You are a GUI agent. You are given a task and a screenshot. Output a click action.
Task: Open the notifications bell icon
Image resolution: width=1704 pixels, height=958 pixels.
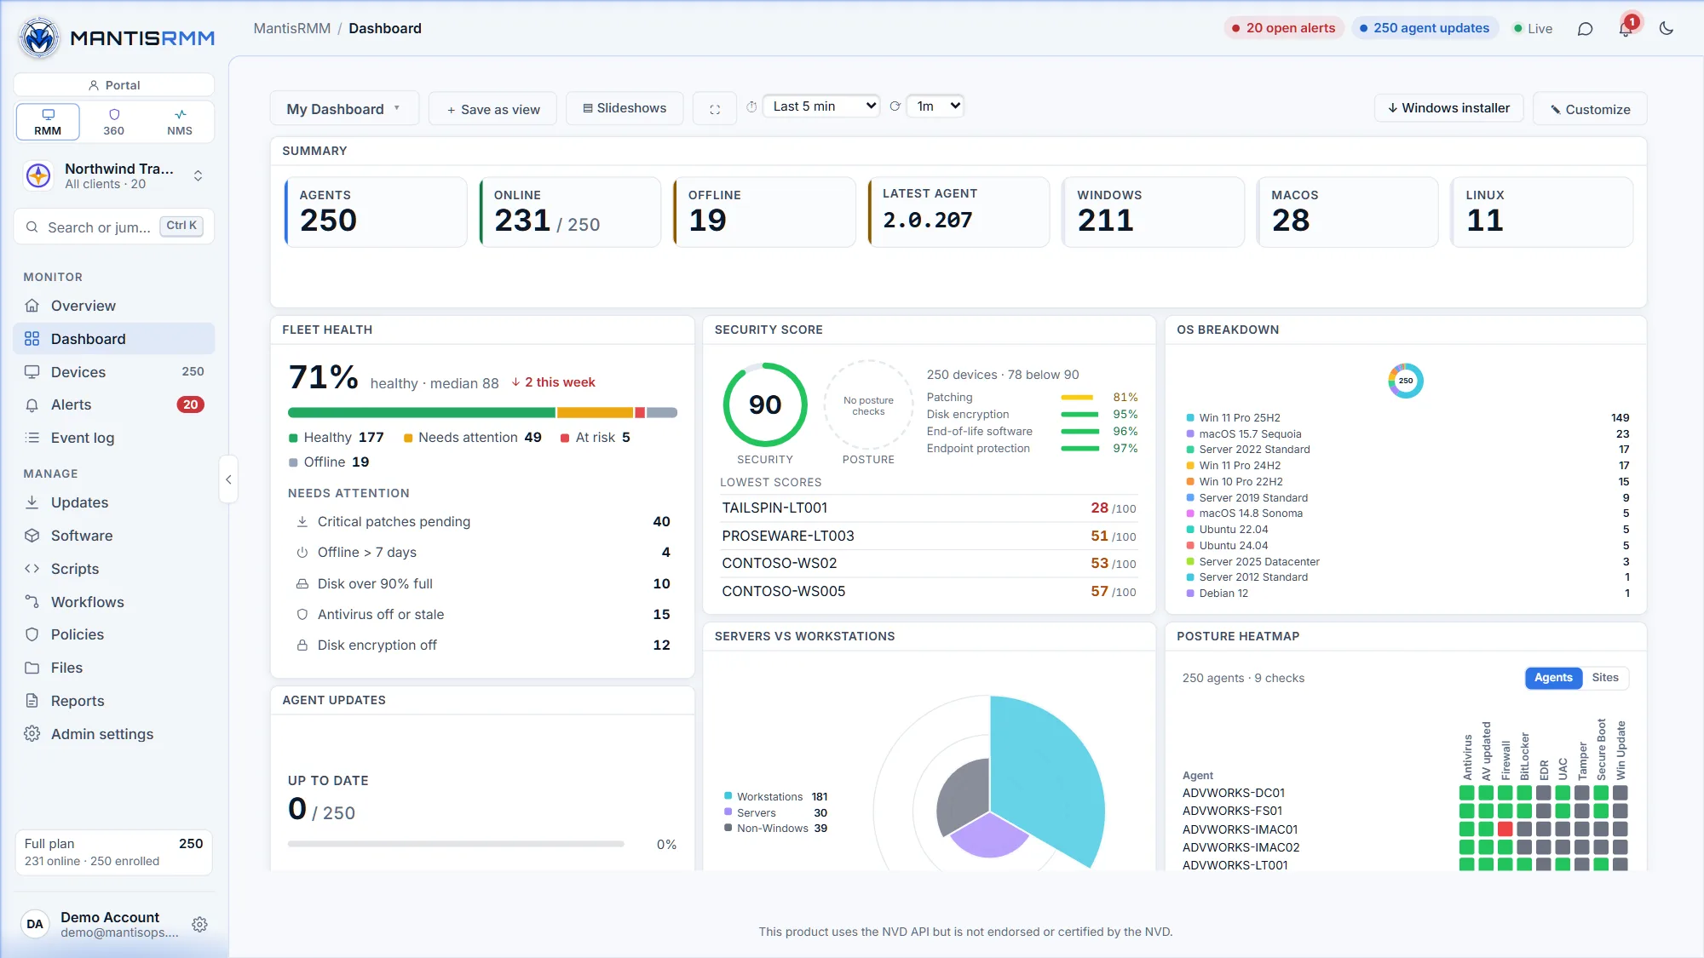click(x=1626, y=28)
